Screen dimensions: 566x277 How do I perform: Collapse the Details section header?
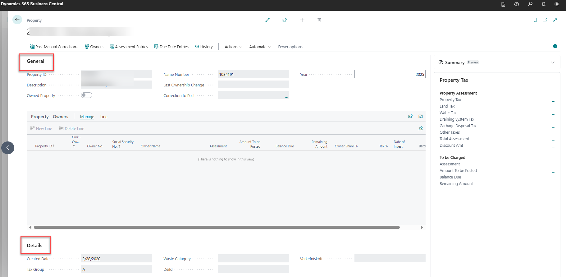[x=34, y=245]
